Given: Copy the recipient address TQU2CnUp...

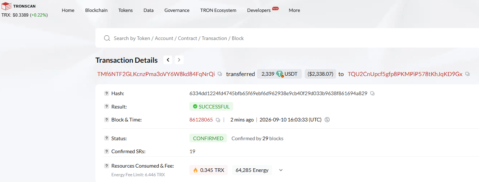Looking at the screenshot, I should point(467,74).
